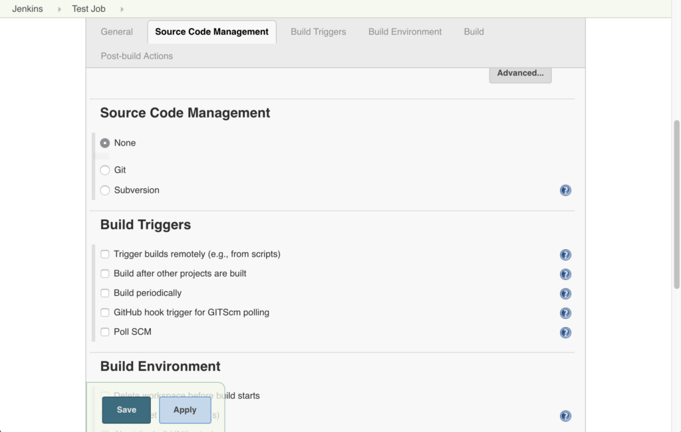Open help for the Subversion option
681x432 pixels.
pos(565,190)
